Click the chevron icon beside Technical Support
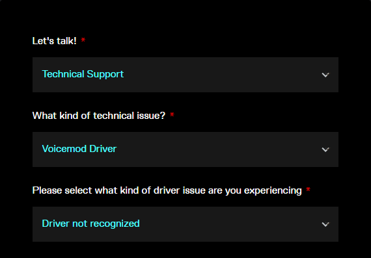This screenshot has height=258, width=371. tap(325, 75)
